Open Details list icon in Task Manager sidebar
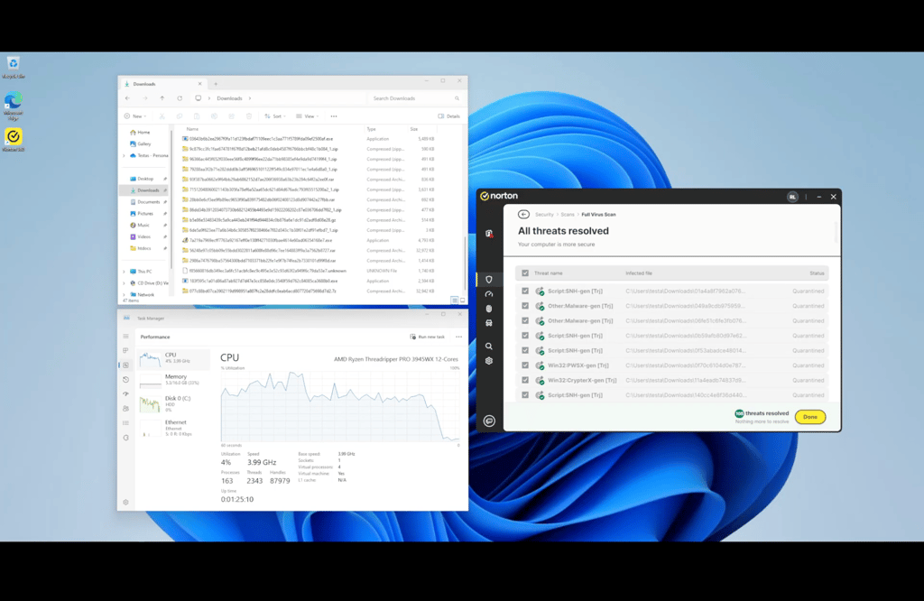Image resolution: width=924 pixels, height=601 pixels. click(125, 423)
